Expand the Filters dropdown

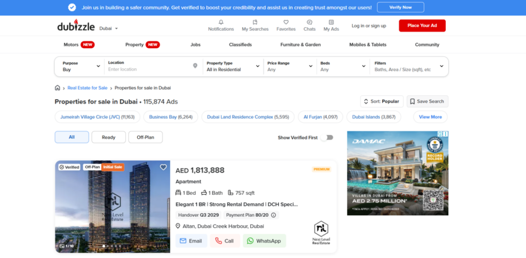[x=409, y=66]
